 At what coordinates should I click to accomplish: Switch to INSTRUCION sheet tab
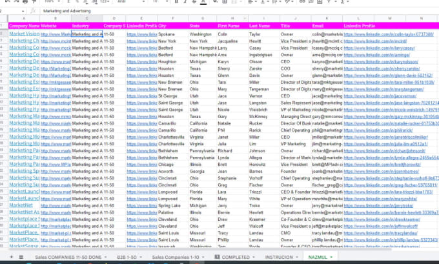[279, 257]
